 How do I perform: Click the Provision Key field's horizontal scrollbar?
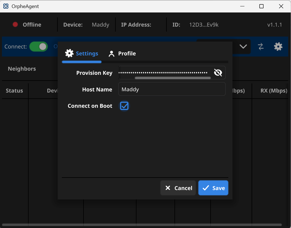[173, 78]
